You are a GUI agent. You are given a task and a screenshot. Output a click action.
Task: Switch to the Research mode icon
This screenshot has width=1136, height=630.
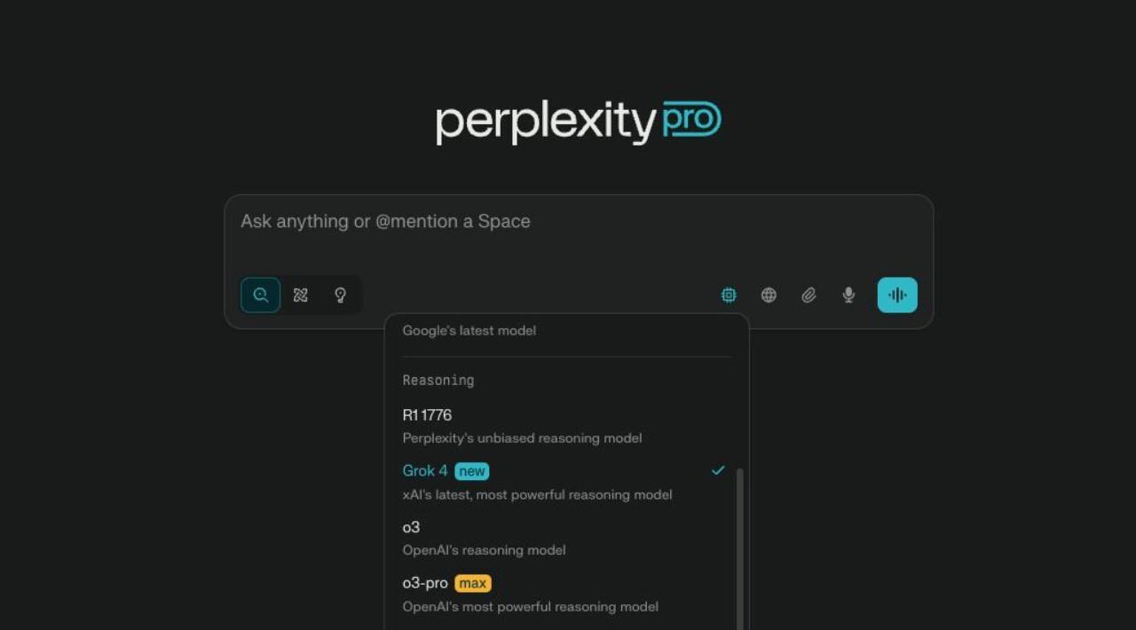[301, 295]
